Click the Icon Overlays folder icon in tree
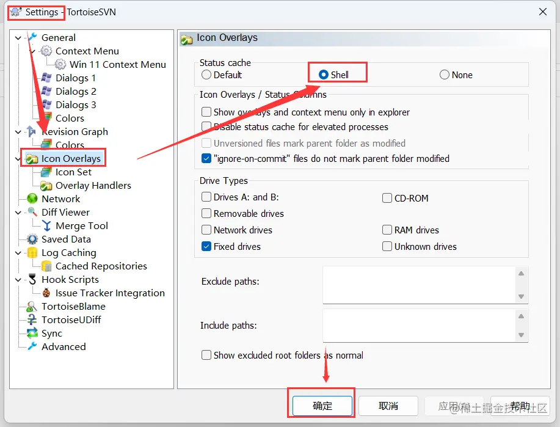Image resolution: width=560 pixels, height=427 pixels. [x=32, y=159]
